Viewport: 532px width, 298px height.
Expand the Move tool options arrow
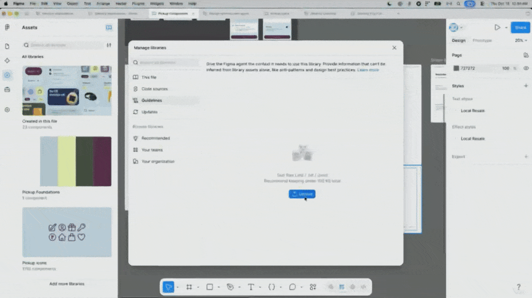(178, 287)
